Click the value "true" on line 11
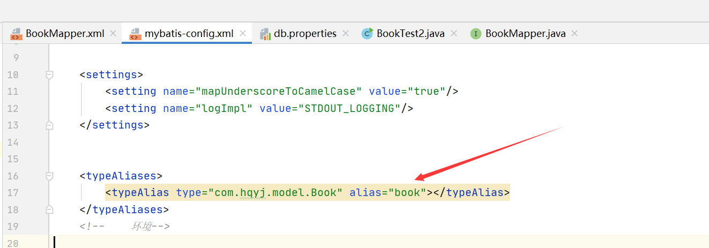This screenshot has width=709, height=248. tap(427, 92)
